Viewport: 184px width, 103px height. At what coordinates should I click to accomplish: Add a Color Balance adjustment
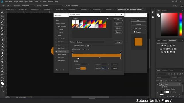tap(164, 49)
